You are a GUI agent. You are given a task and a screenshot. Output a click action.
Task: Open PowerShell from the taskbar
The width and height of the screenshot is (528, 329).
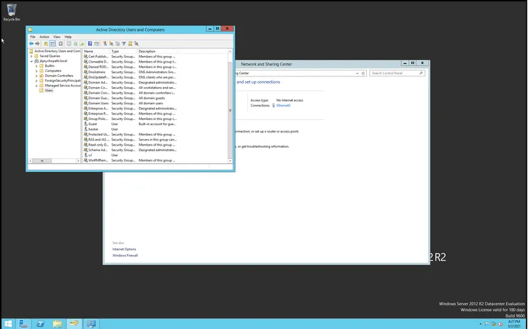point(40,324)
